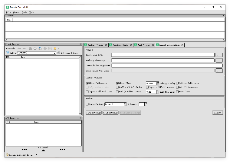The width and height of the screenshot is (230, 162).
Task: Switch to the Pipeline State tab
Action: click(120, 45)
